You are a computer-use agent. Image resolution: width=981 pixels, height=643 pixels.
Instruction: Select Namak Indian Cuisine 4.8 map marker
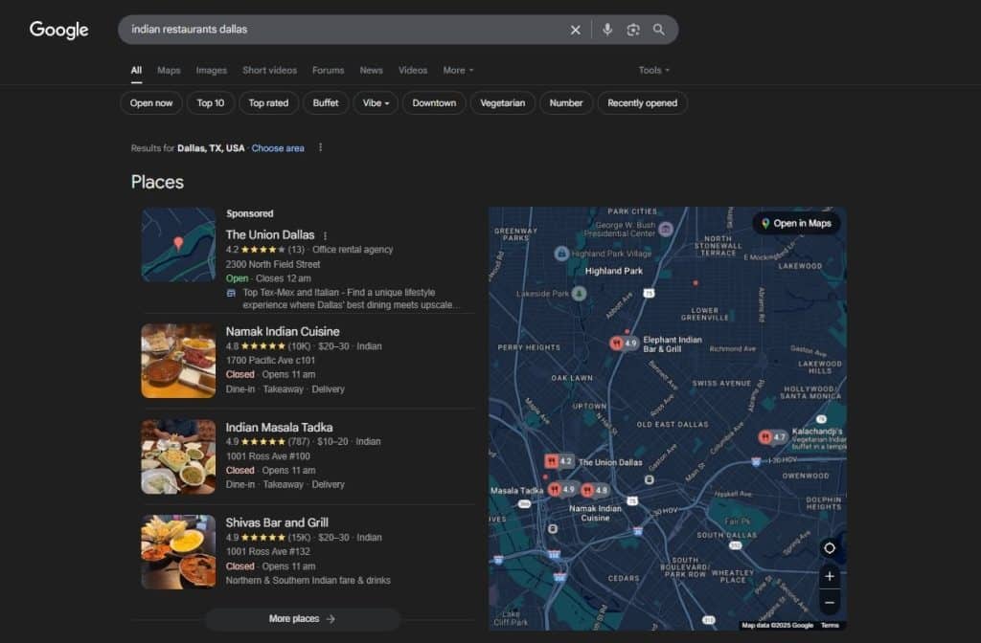point(594,490)
